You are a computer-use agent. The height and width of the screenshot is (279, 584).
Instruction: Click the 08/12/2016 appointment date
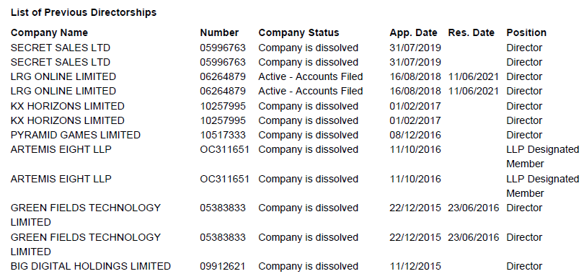[415, 135]
